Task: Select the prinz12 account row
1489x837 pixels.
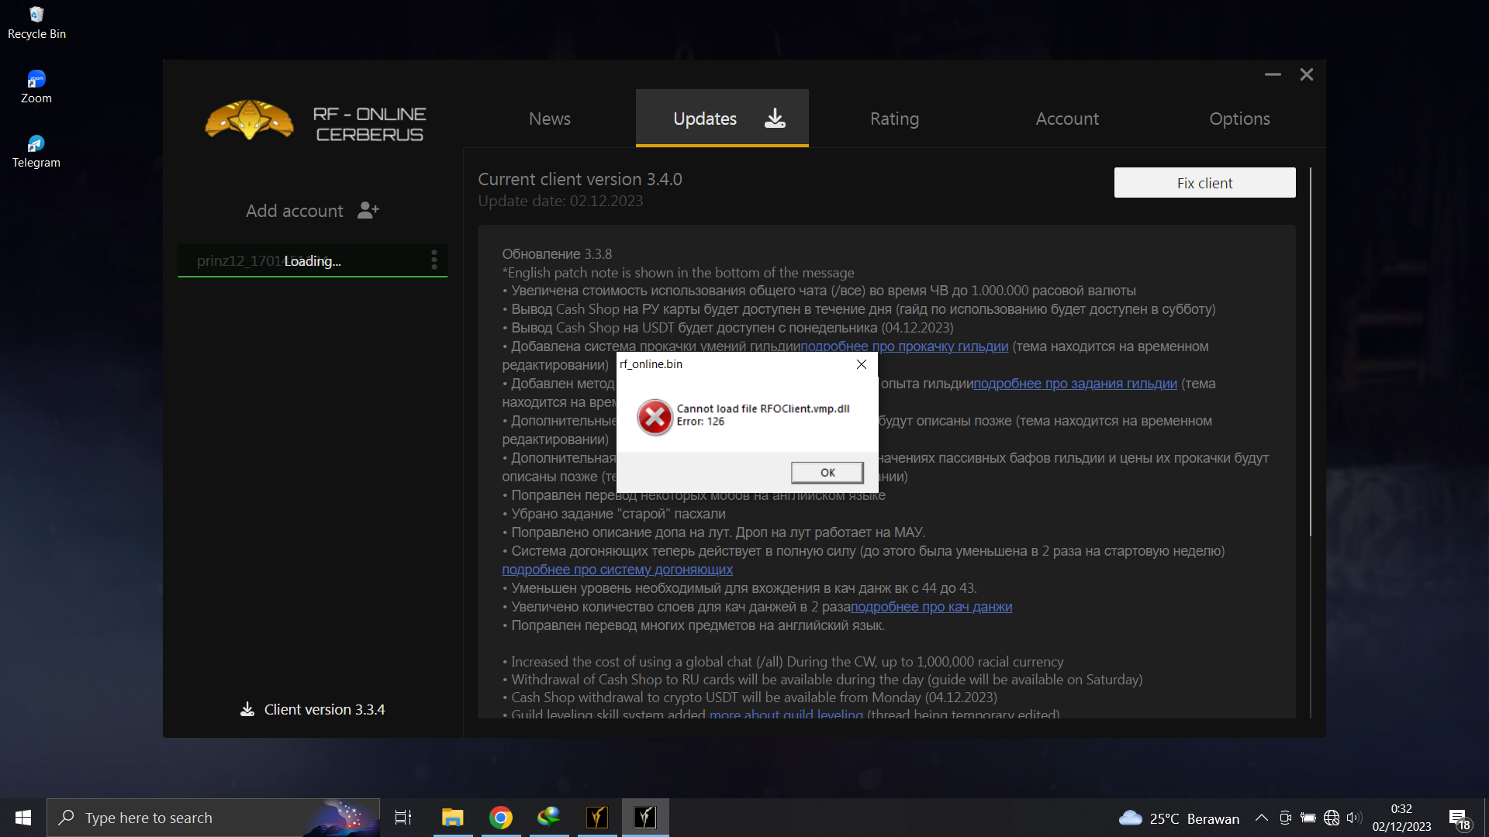Action: click(313, 260)
